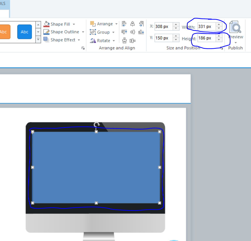251x241 pixels.
Task: Click the Group objects icon
Action: click(93, 32)
